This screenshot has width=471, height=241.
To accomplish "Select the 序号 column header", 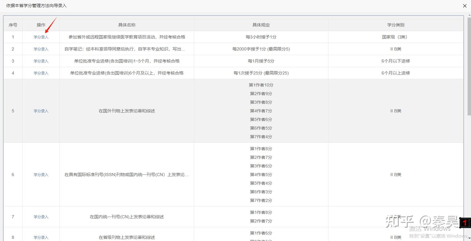I will tap(13, 25).
